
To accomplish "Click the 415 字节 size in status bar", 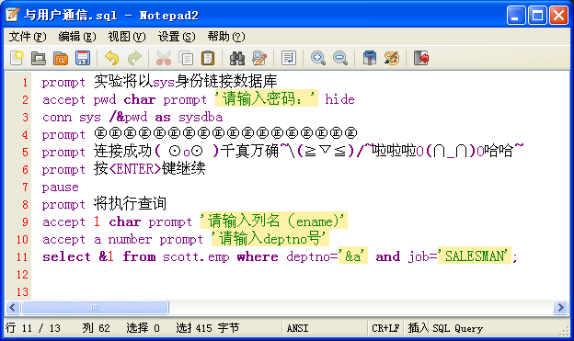I will pyautogui.click(x=217, y=328).
